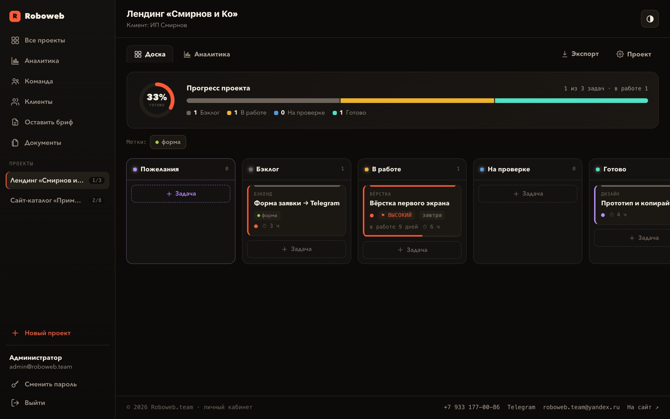Open the Вёрстка первого экрана task card
670x419 pixels.
click(x=412, y=211)
